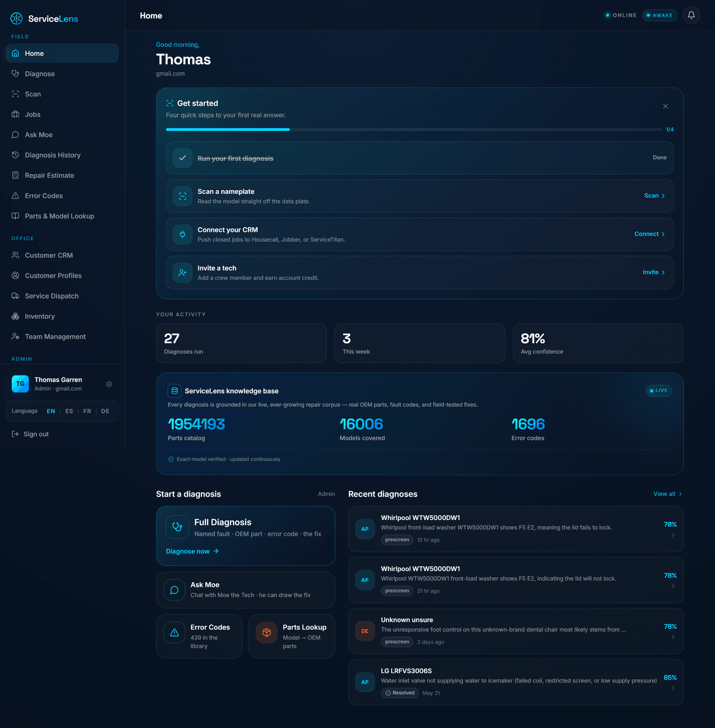
Task: Click the Parts Lookup box icon
Action: [x=267, y=633]
